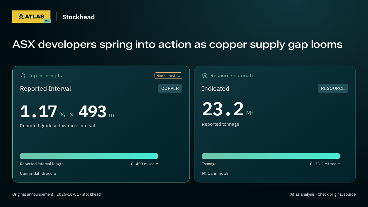
Task: Click the 0–493 m scale label
Action: click(x=144, y=164)
